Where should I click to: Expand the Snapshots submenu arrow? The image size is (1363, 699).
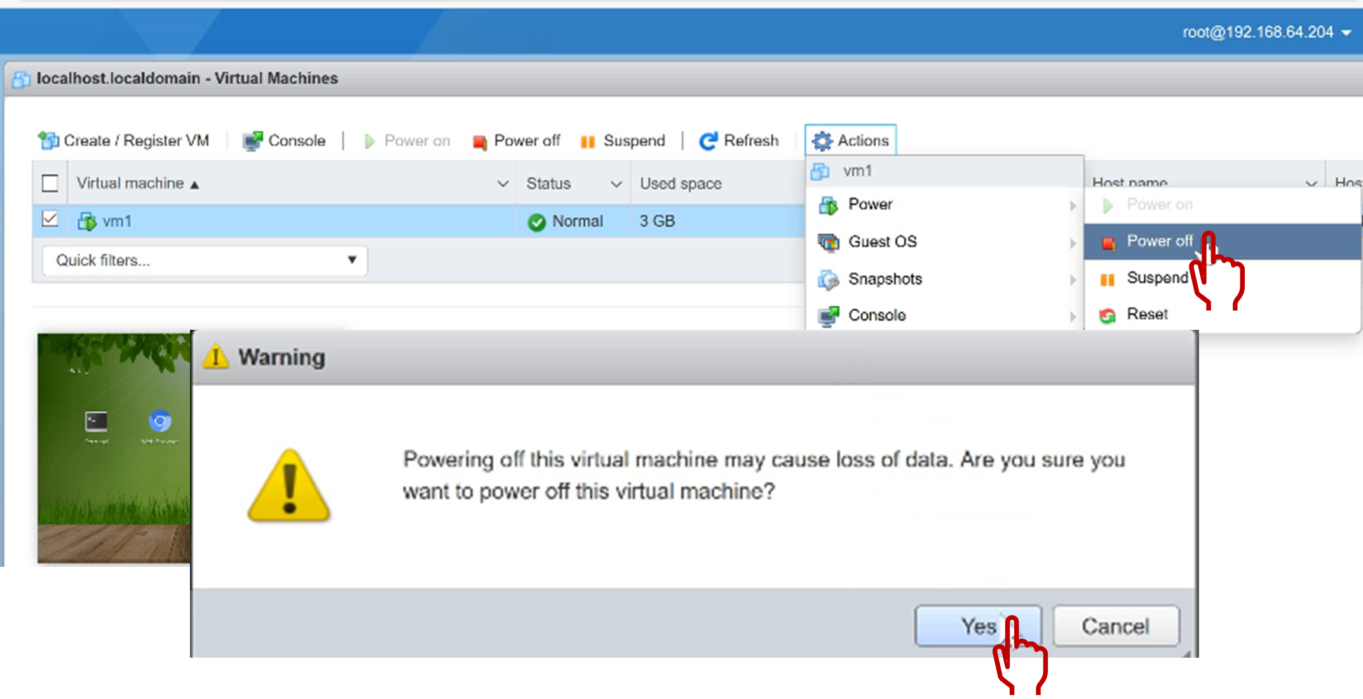tap(1073, 280)
